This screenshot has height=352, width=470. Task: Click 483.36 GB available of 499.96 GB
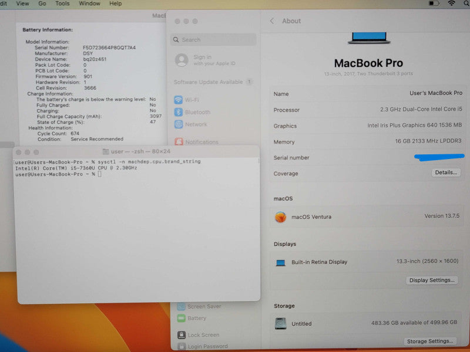[414, 322]
